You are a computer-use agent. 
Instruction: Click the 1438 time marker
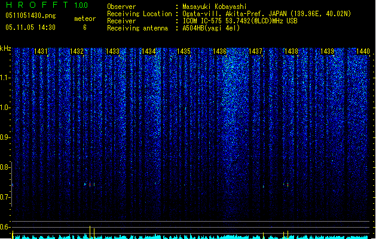[x=291, y=51]
